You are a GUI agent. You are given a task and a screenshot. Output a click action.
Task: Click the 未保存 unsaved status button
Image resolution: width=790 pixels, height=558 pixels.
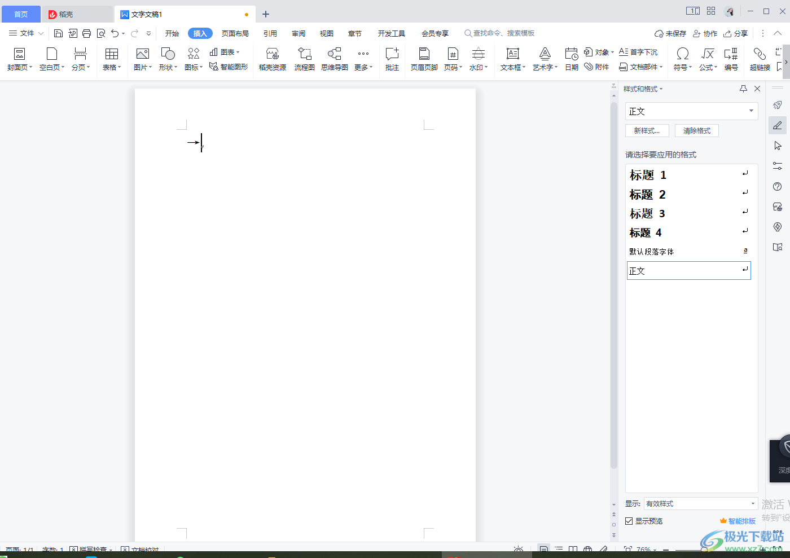point(670,33)
